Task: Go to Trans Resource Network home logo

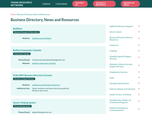Action: (21, 4)
